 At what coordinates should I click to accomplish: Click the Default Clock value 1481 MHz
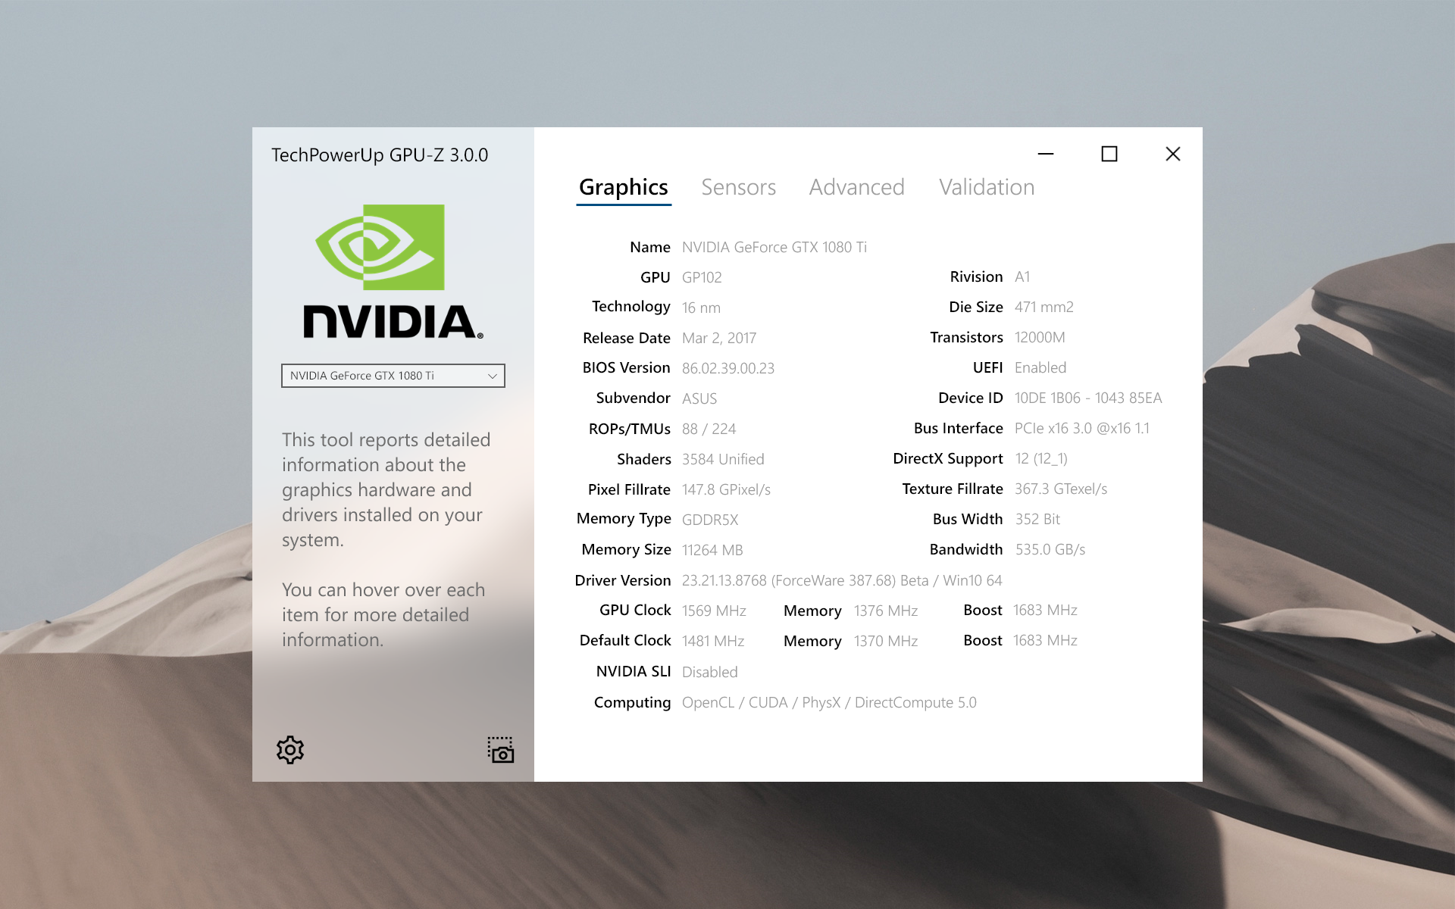click(x=713, y=641)
